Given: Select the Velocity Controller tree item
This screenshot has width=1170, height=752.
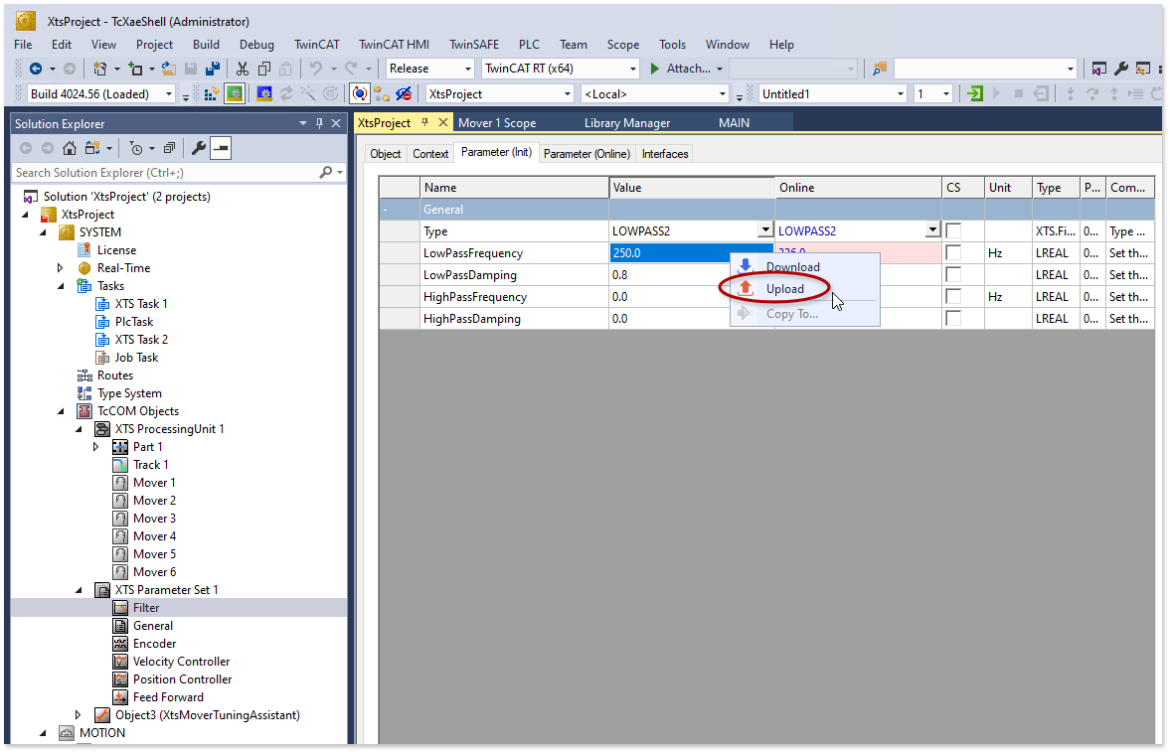Looking at the screenshot, I should [x=181, y=662].
